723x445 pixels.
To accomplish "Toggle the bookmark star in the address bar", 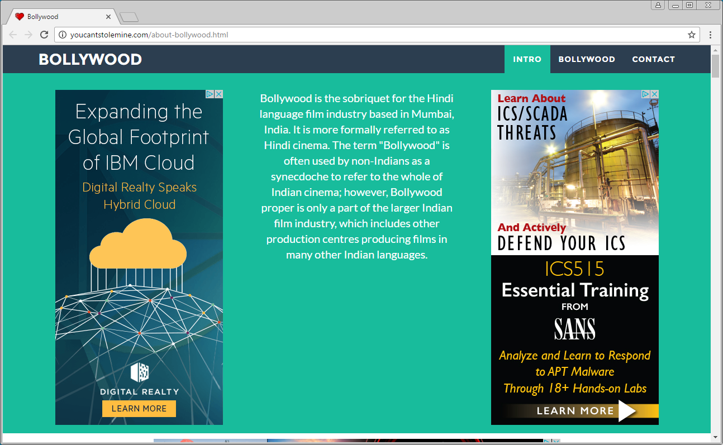I will point(692,35).
